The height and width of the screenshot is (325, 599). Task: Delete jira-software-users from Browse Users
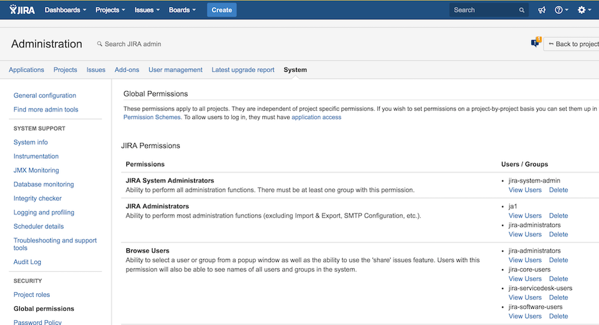[559, 316]
